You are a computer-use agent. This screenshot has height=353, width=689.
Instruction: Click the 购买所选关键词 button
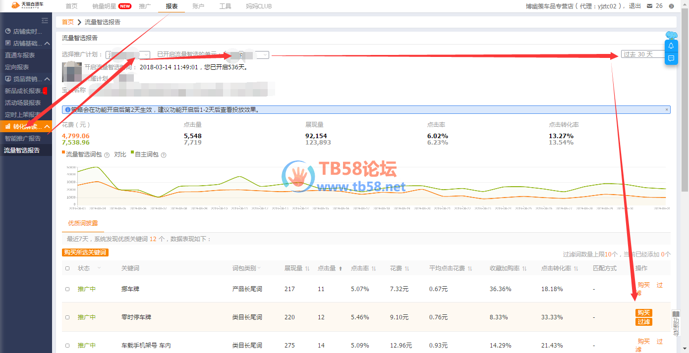pos(85,252)
